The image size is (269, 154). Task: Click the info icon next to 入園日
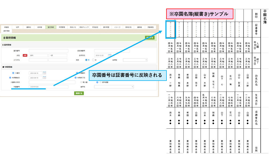(13, 73)
